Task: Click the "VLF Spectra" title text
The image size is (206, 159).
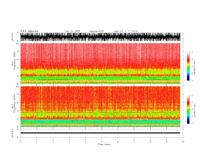Action: pyautogui.click(x=29, y=31)
